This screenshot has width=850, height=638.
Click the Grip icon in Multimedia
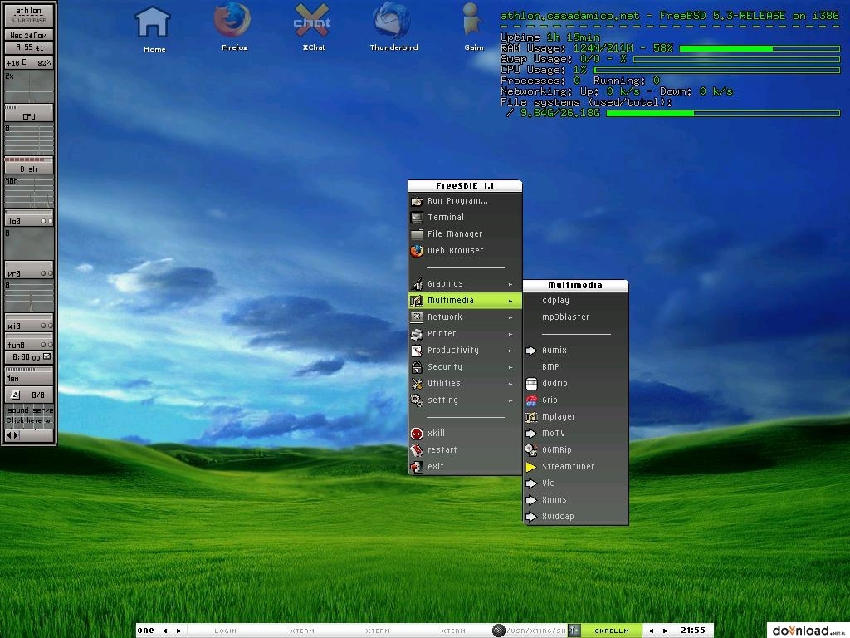(x=531, y=400)
